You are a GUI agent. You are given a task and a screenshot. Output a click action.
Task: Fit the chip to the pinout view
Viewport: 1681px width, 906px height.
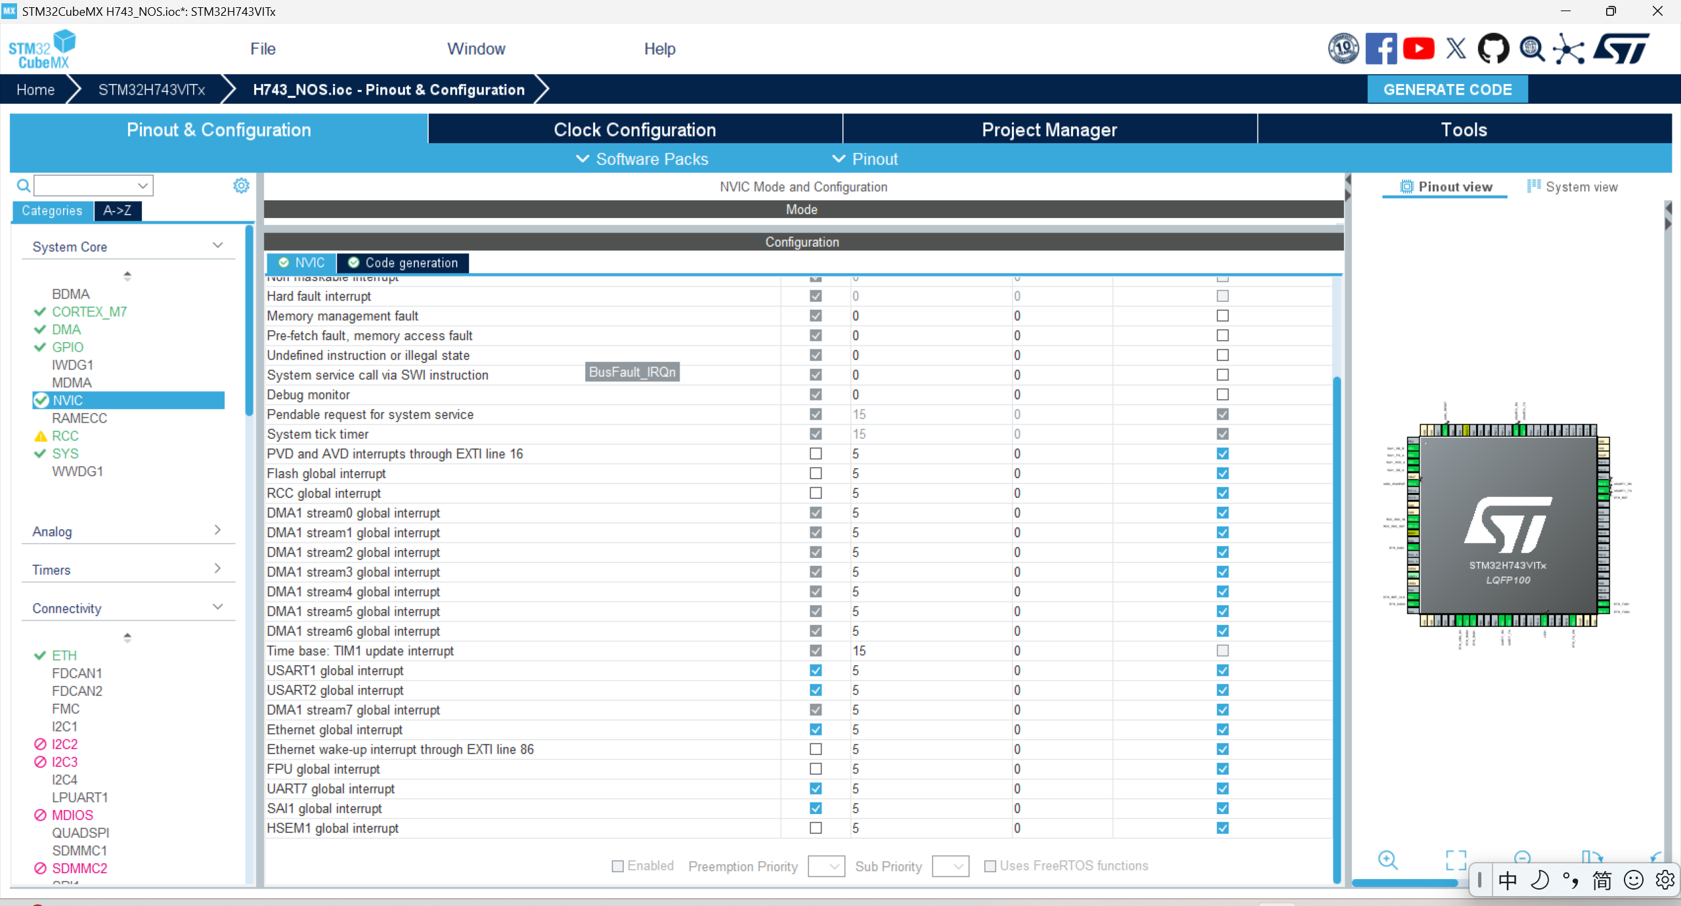coord(1456,859)
